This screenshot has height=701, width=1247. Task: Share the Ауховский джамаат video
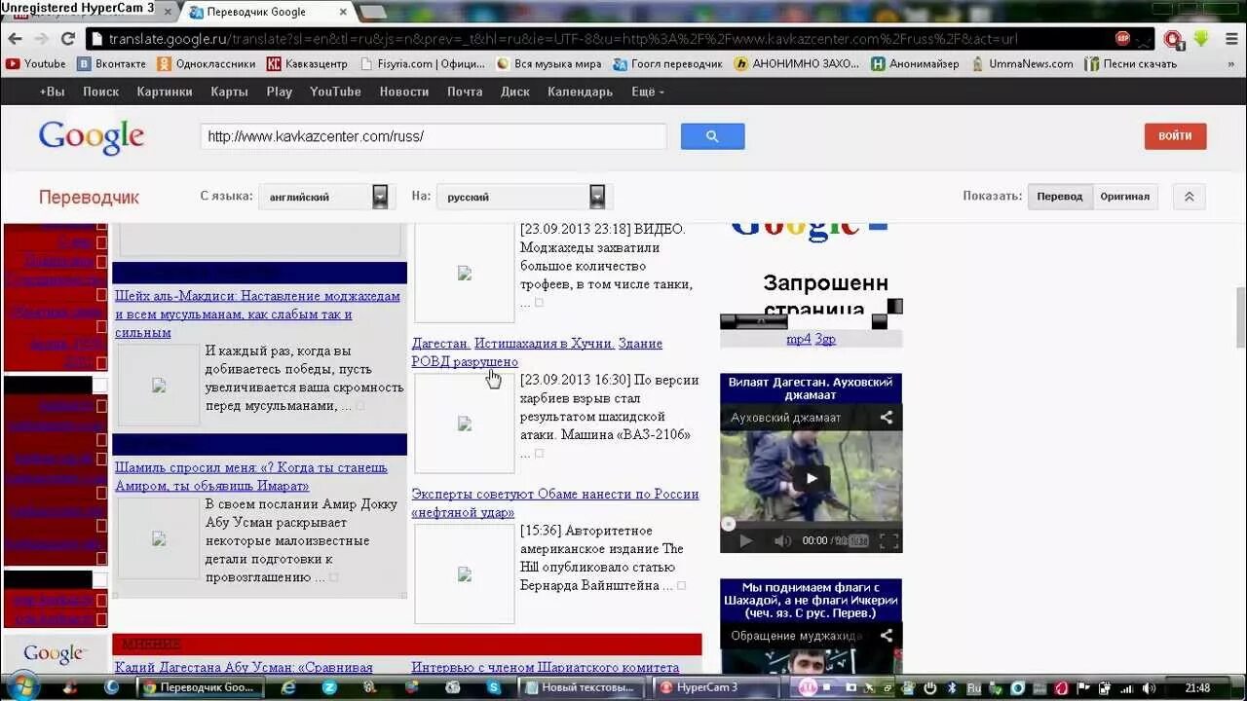[887, 418]
